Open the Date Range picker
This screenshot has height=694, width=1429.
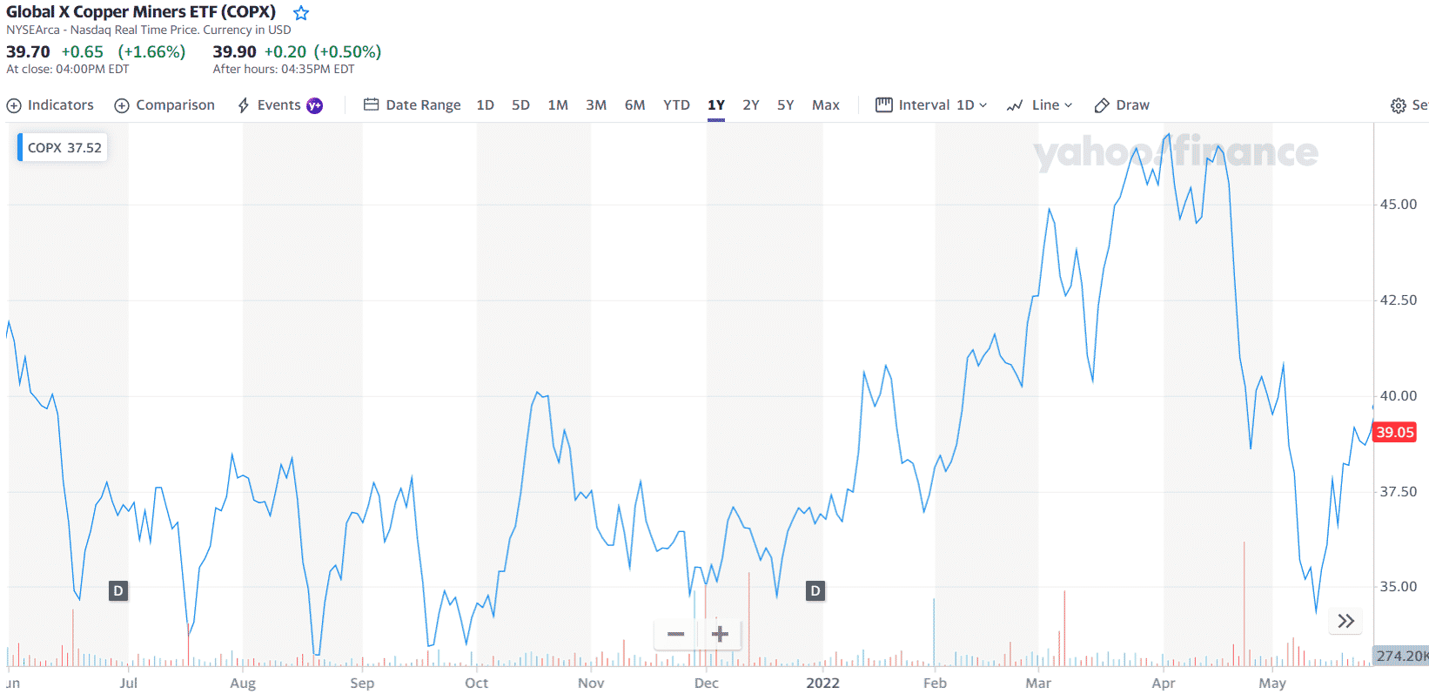pos(412,105)
